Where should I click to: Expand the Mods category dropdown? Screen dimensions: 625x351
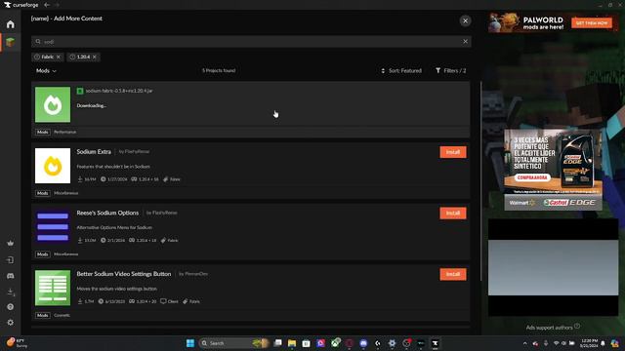coord(46,70)
